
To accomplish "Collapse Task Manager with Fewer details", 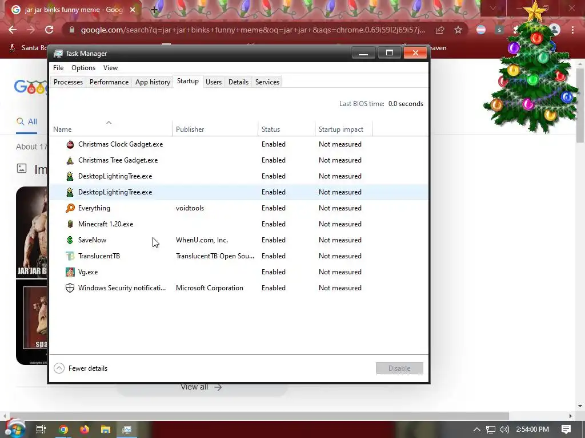I will pos(81,368).
